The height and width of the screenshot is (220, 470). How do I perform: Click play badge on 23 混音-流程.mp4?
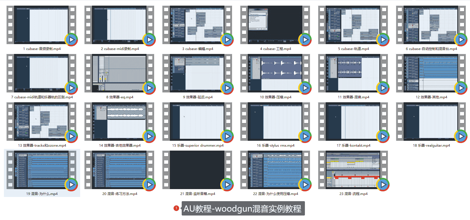(x=383, y=185)
